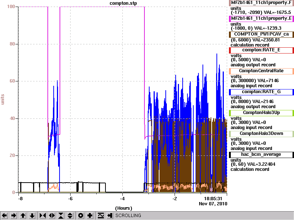
Task: Select the compton:RATE_G curve label
Action: (x=261, y=92)
